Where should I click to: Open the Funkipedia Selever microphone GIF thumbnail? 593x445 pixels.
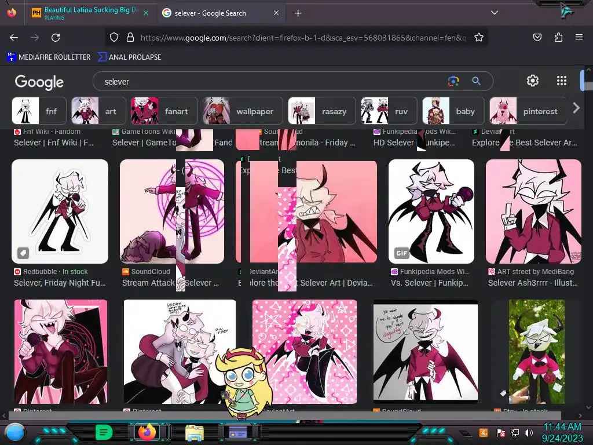[431, 211]
